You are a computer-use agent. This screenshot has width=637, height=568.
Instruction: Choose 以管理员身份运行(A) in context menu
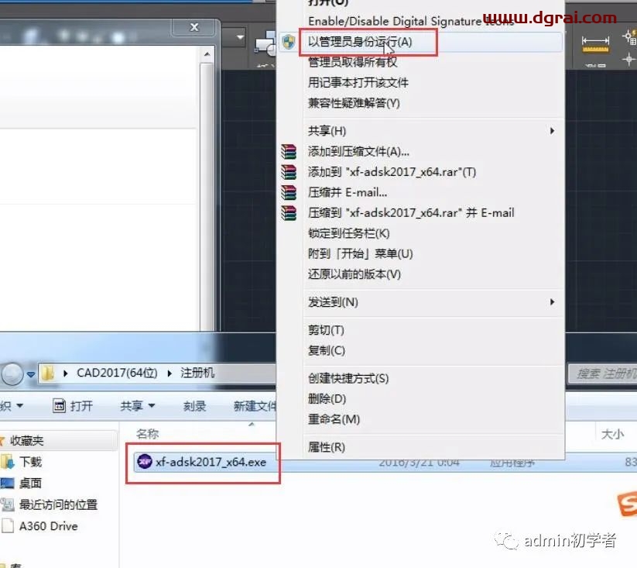(420, 42)
